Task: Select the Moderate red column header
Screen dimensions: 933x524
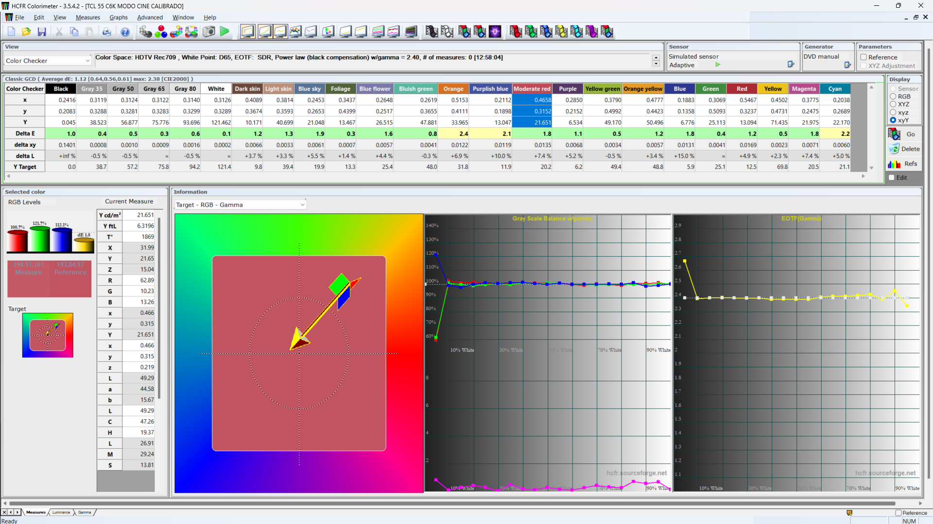Action: pos(532,89)
